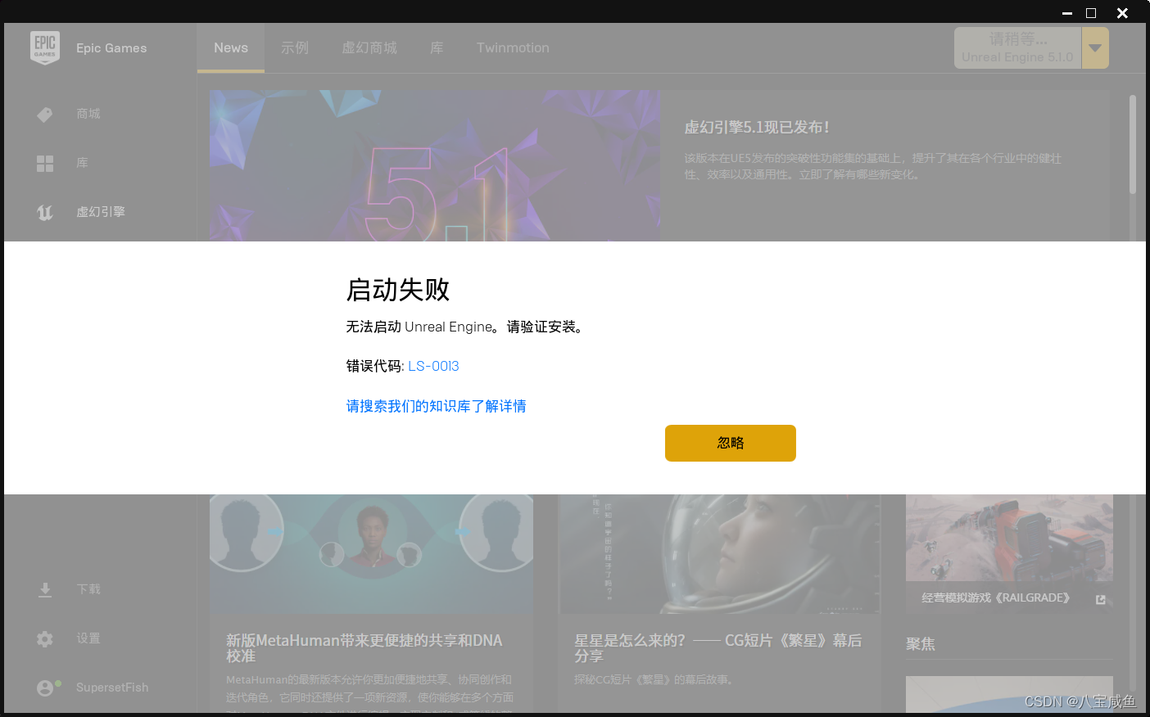Open the 5.1 release banner image
The height and width of the screenshot is (717, 1150).
(x=435, y=165)
